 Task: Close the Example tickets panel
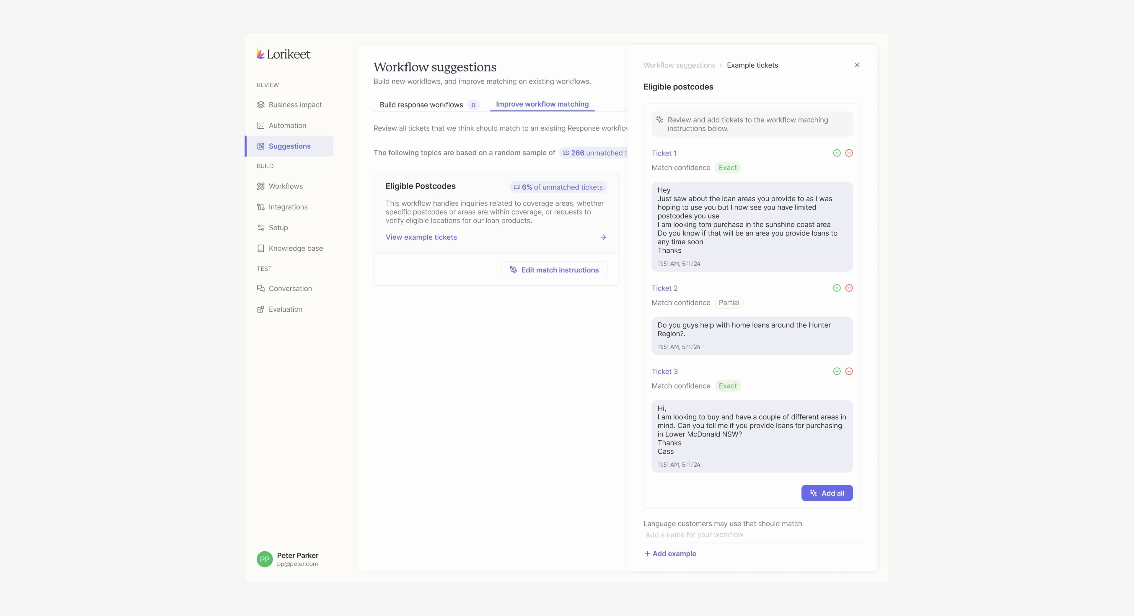point(857,65)
